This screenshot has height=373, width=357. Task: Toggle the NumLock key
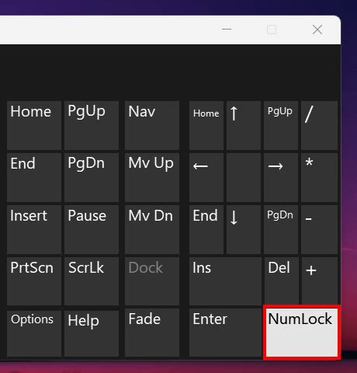tap(302, 333)
